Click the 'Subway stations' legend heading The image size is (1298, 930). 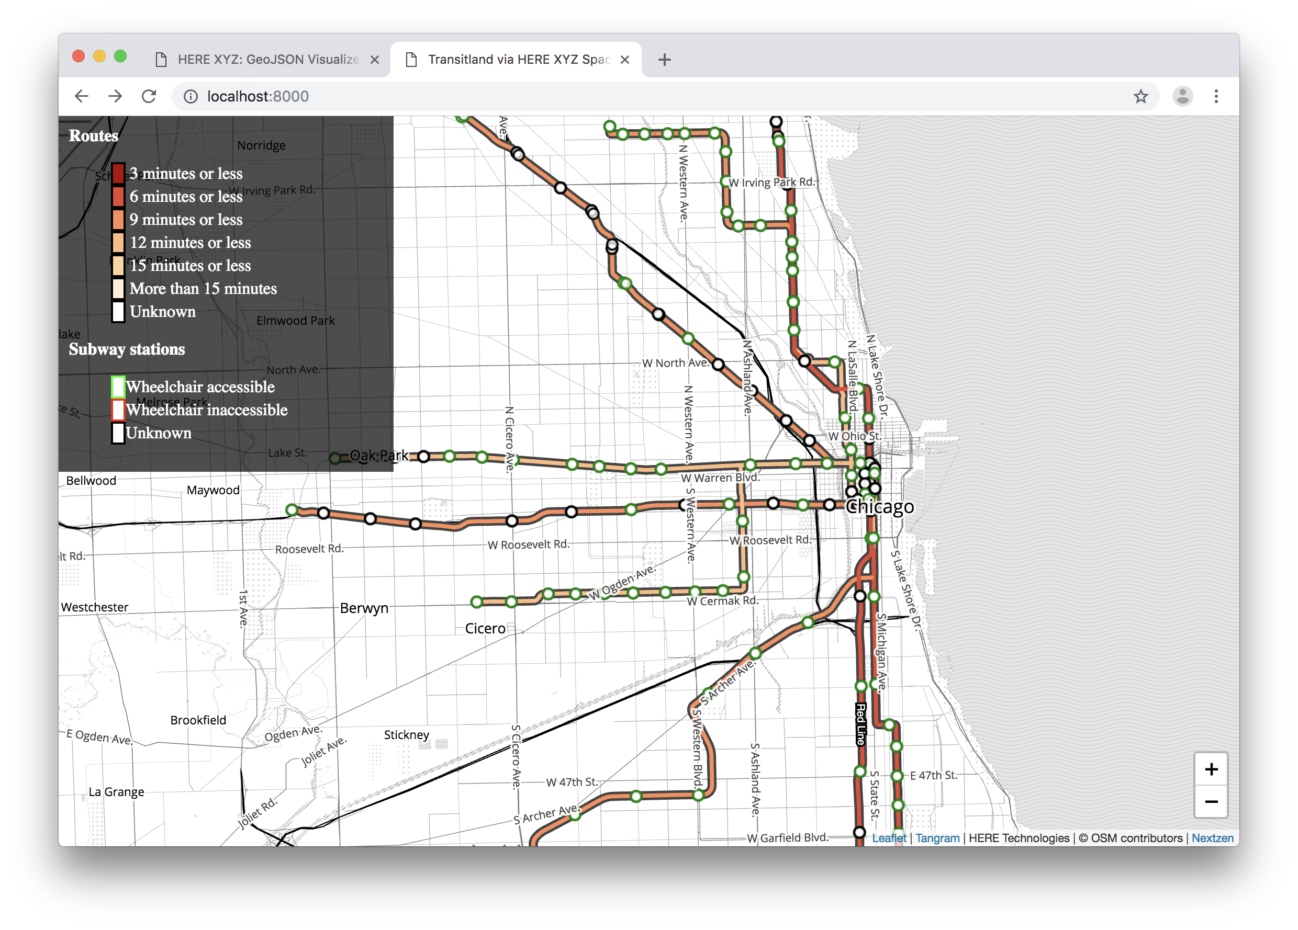click(x=127, y=349)
